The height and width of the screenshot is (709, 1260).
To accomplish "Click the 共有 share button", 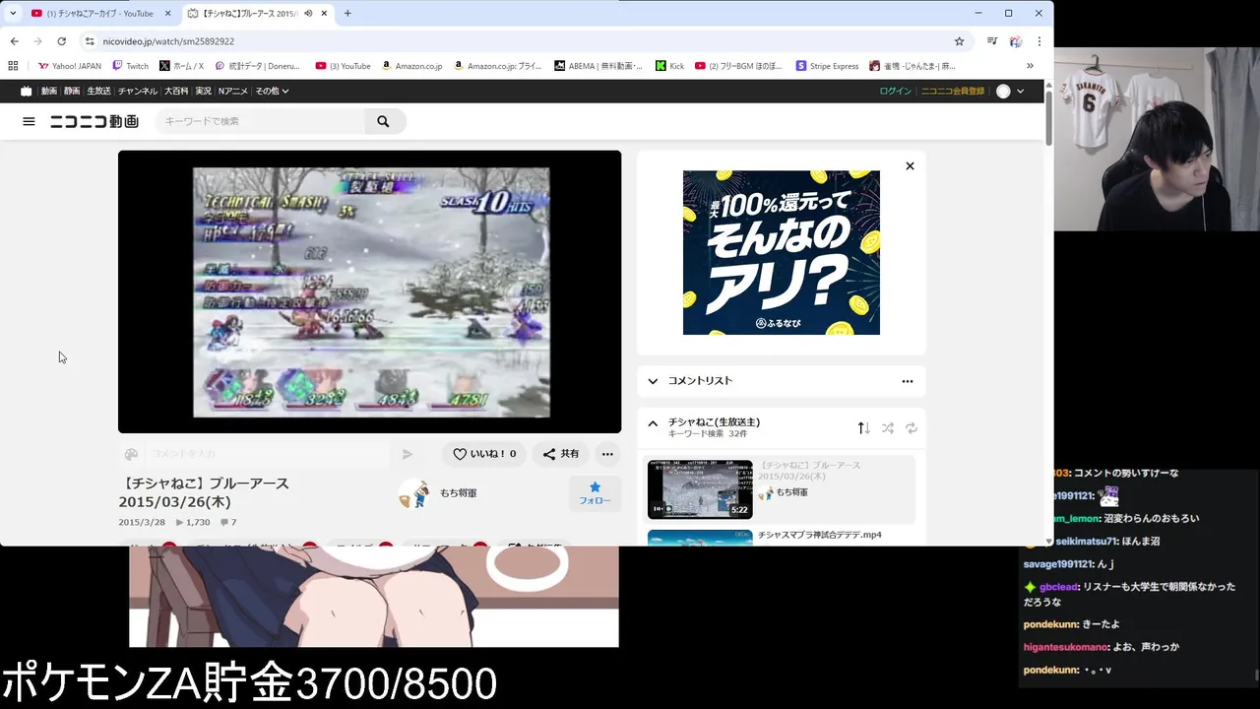I will pyautogui.click(x=561, y=454).
